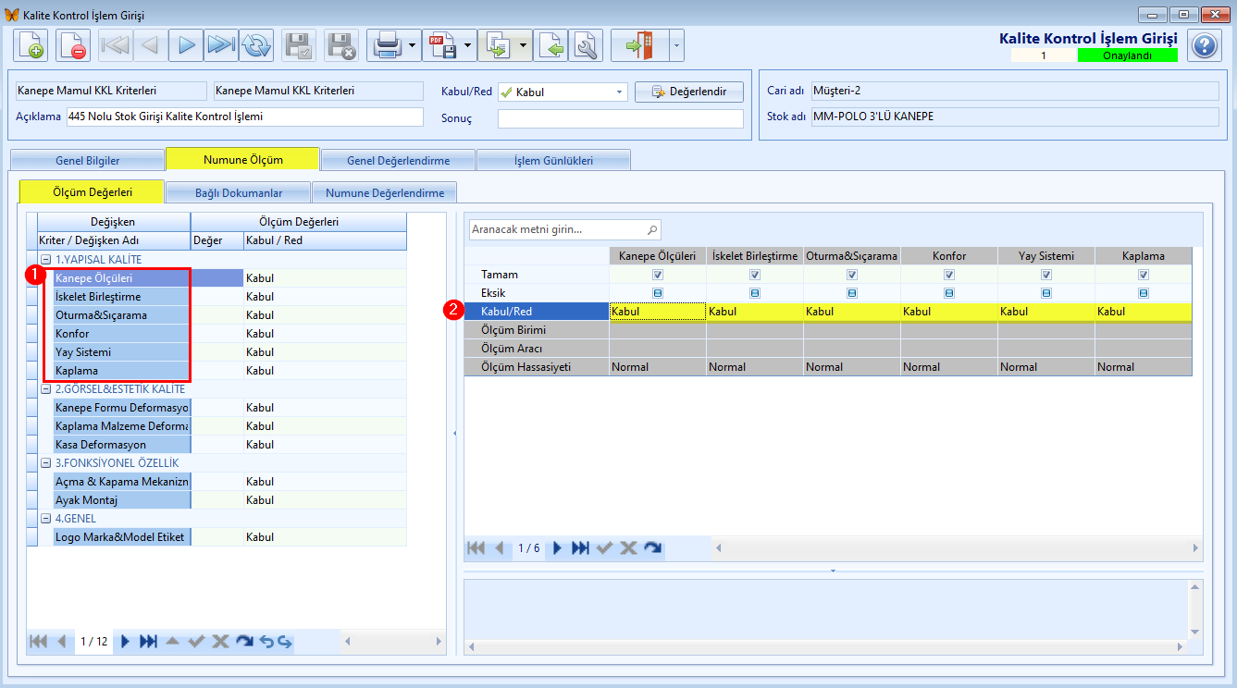The height and width of the screenshot is (688, 1237).
Task: Select Ayak Montaj row in criteria list
Action: pyautogui.click(x=122, y=500)
